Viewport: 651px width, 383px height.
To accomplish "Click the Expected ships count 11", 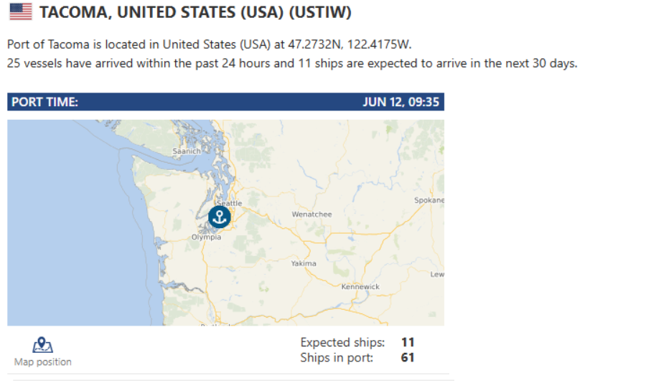I will click(408, 342).
